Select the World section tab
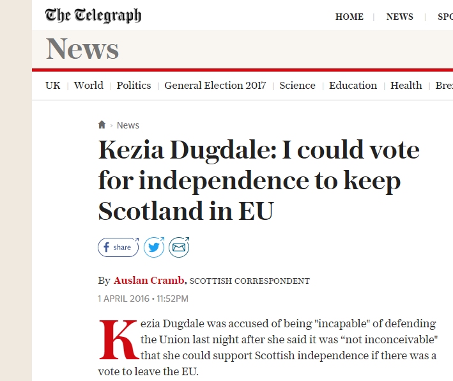Image resolution: width=453 pixels, height=381 pixels. (88, 86)
